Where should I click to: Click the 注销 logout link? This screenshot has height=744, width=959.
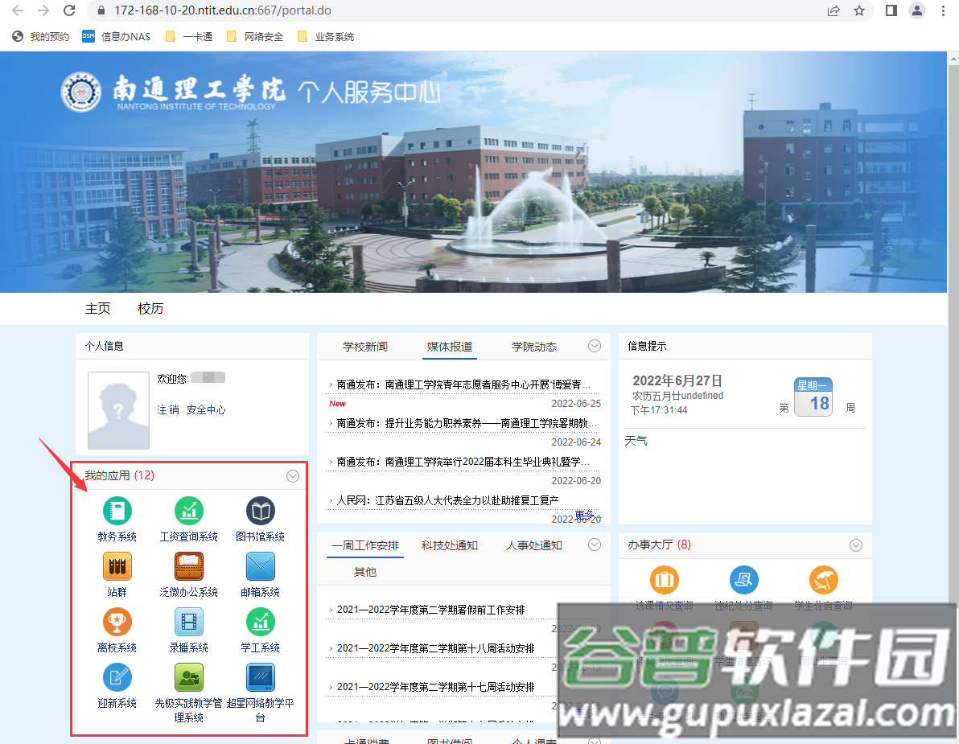point(168,409)
